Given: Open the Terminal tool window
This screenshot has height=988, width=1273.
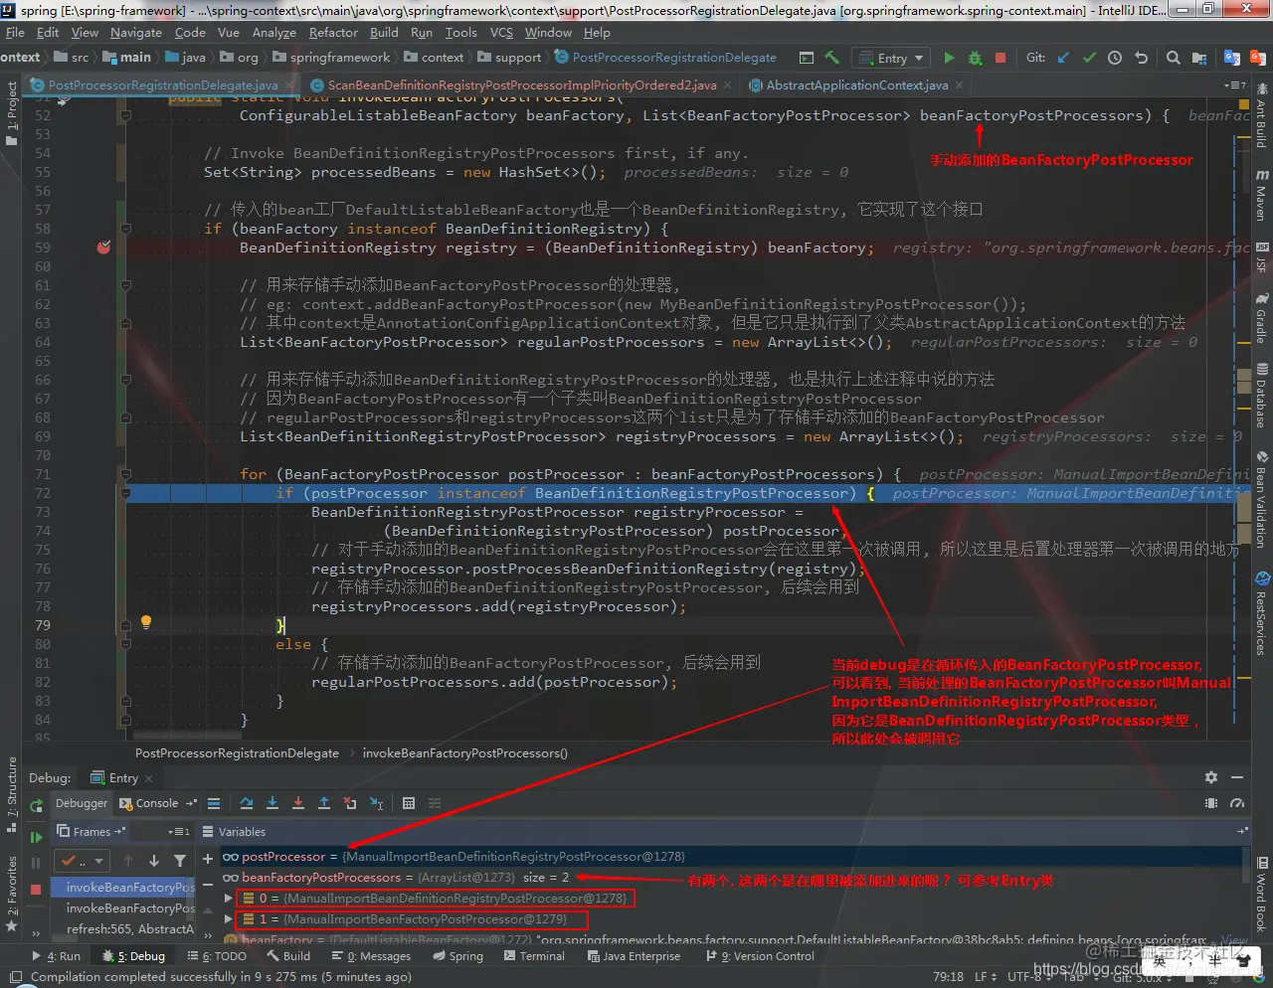Looking at the screenshot, I should point(533,956).
